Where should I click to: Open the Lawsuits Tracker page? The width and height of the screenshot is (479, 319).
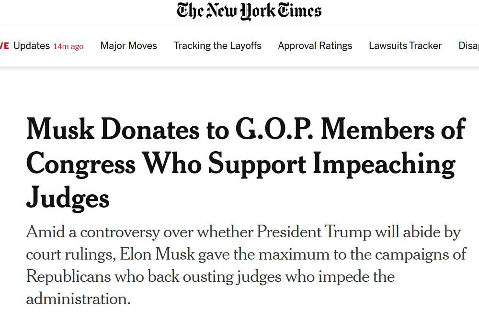click(x=405, y=46)
